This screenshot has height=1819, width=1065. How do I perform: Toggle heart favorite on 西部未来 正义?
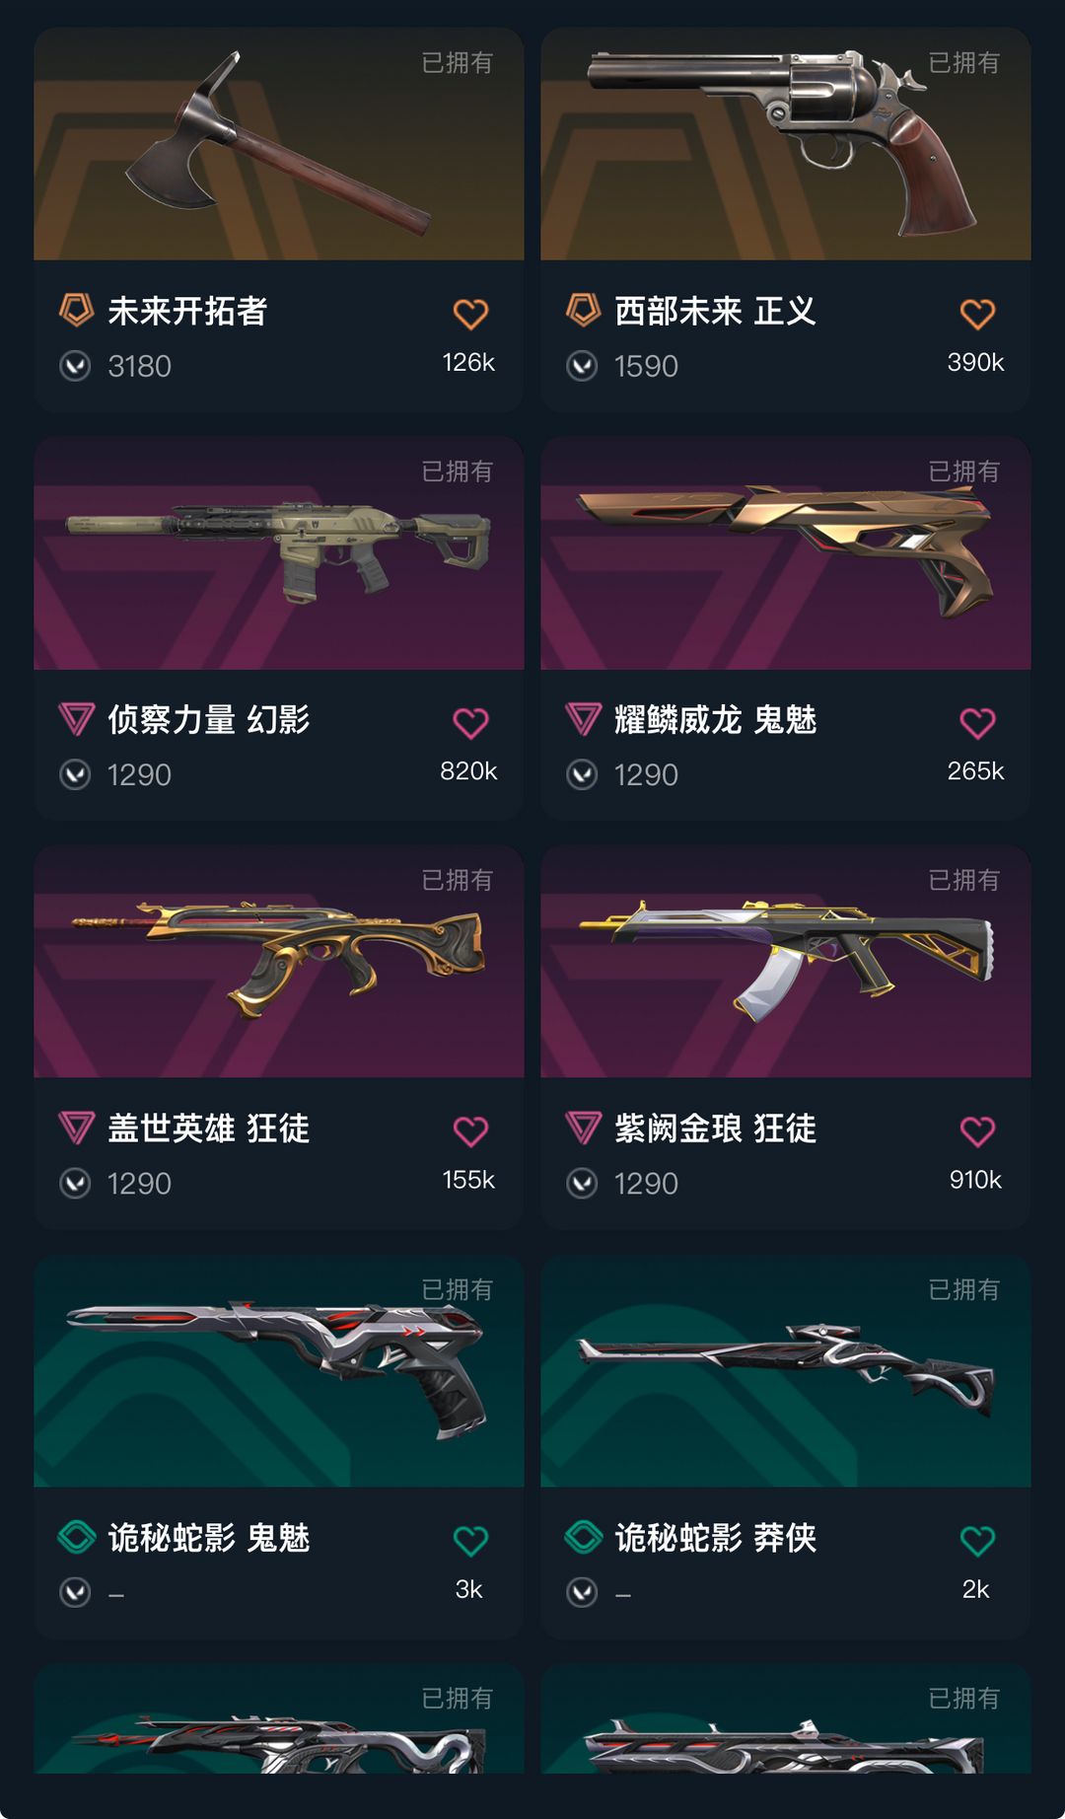(x=977, y=314)
